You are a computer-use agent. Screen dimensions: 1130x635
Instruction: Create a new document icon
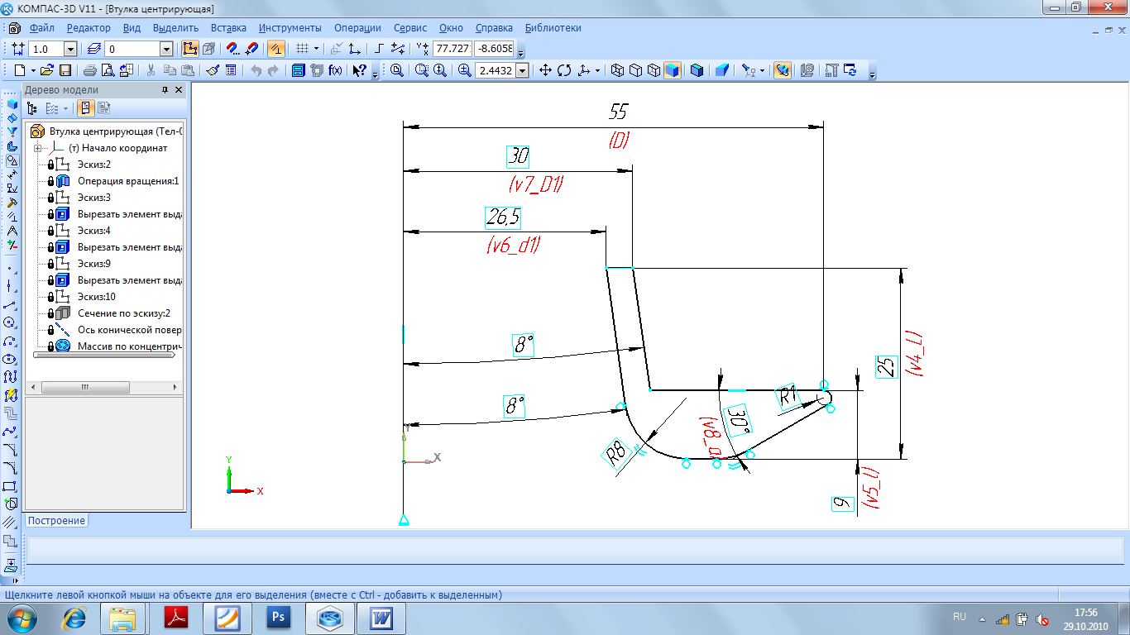20,71
